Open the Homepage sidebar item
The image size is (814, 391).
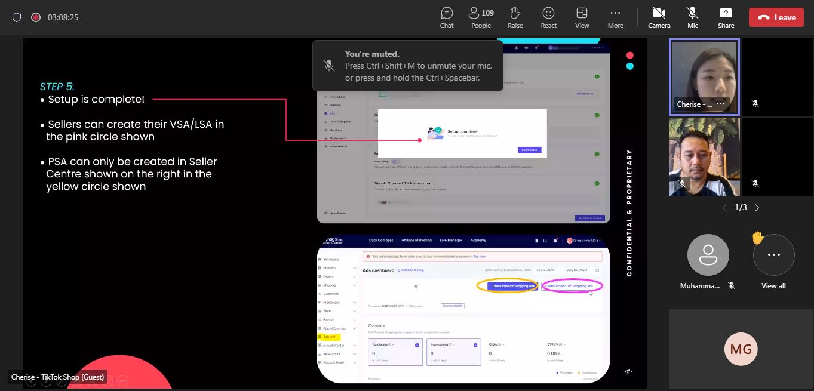[328, 259]
